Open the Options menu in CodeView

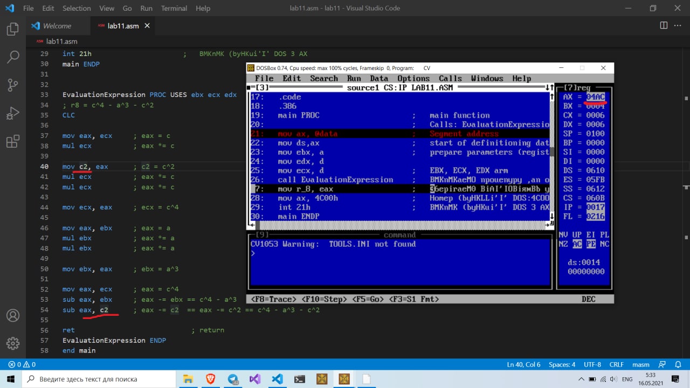tap(413, 79)
